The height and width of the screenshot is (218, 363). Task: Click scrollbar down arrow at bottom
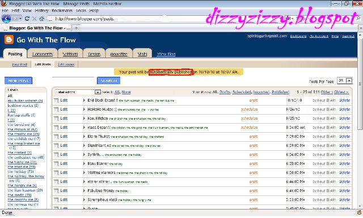[360, 206]
